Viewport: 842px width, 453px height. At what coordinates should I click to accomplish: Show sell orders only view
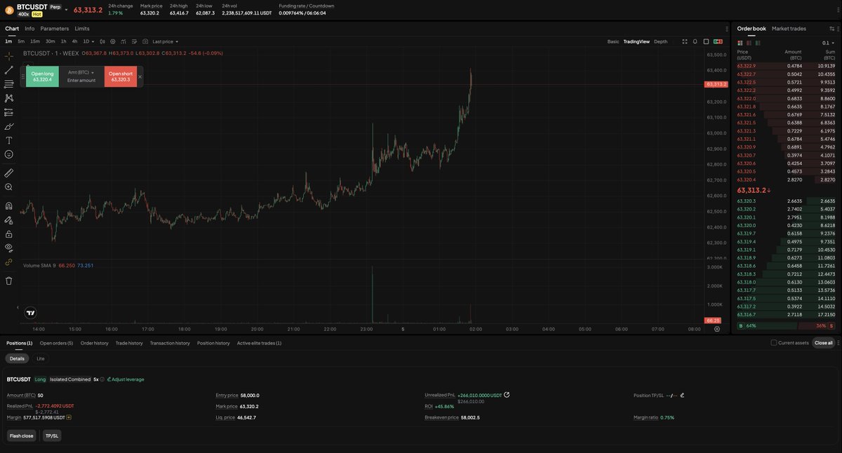(x=749, y=43)
